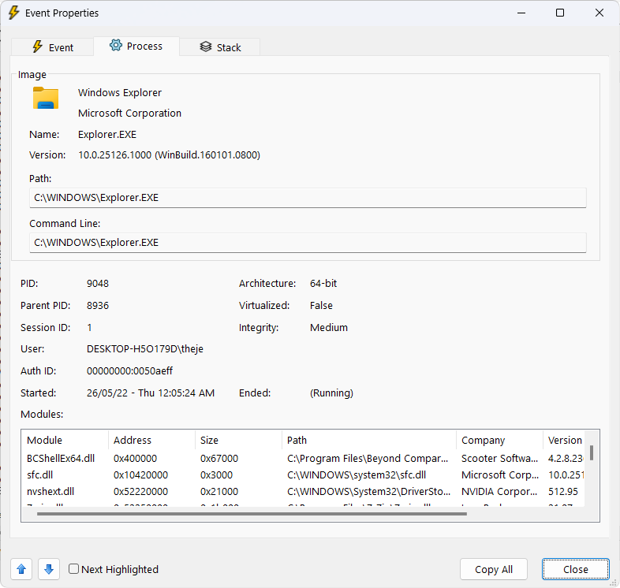Click the Integrity value Medium
620x588 pixels.
329,328
